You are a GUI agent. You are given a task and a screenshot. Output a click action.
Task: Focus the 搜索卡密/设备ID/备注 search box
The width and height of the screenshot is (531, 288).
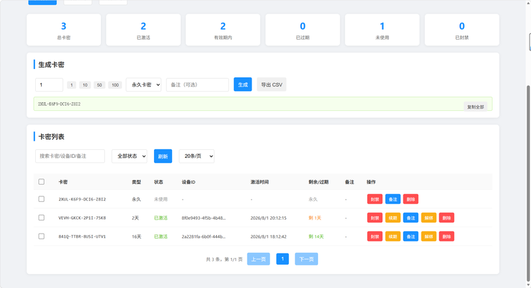click(x=70, y=156)
